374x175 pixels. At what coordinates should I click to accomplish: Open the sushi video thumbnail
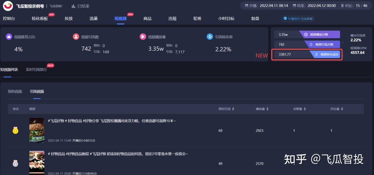click(37, 163)
